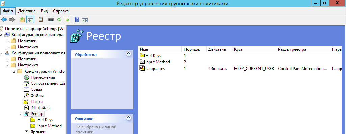The image size is (346, 134).
Task: Select the Реестр label in the tree
Action: coord(37,114)
